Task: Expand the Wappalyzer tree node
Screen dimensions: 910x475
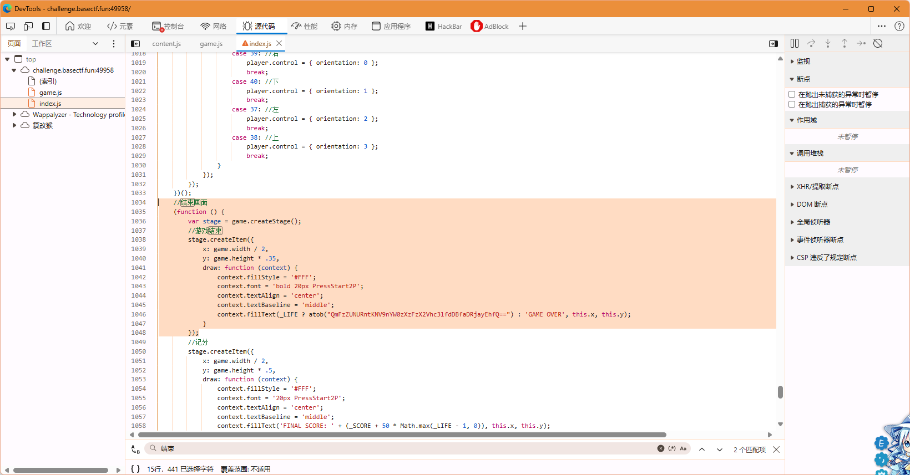Action: point(14,114)
